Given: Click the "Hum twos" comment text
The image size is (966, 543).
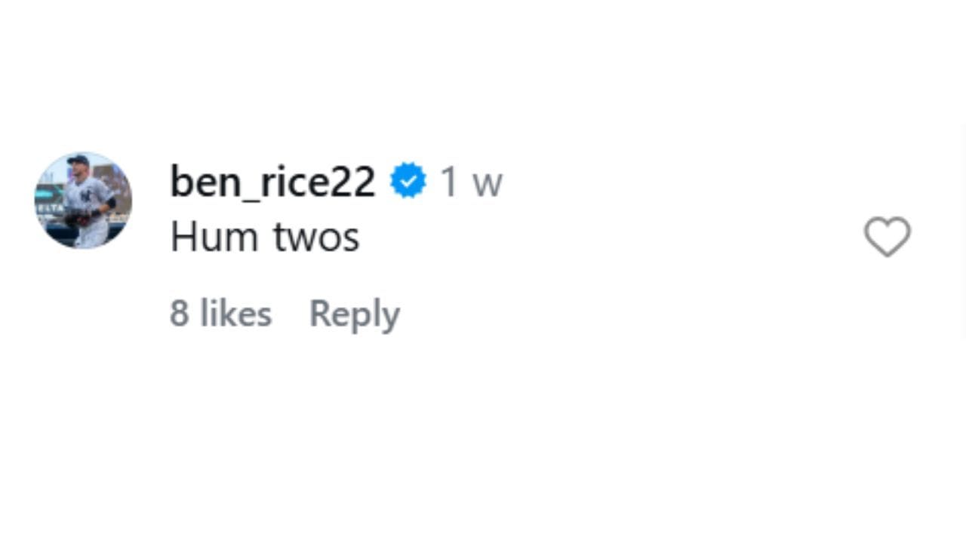Looking at the screenshot, I should [x=264, y=237].
